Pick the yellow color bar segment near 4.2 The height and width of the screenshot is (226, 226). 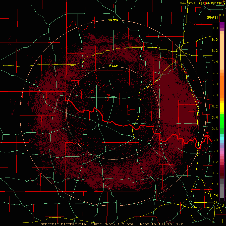click(x=222, y=107)
